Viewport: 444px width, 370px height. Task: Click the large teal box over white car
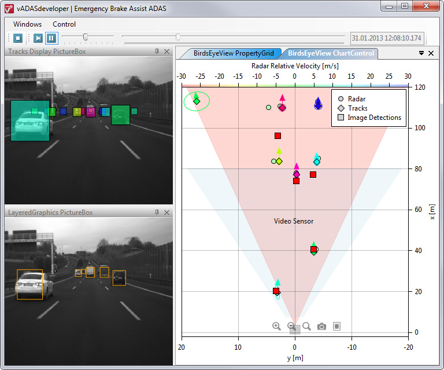[x=30, y=120]
